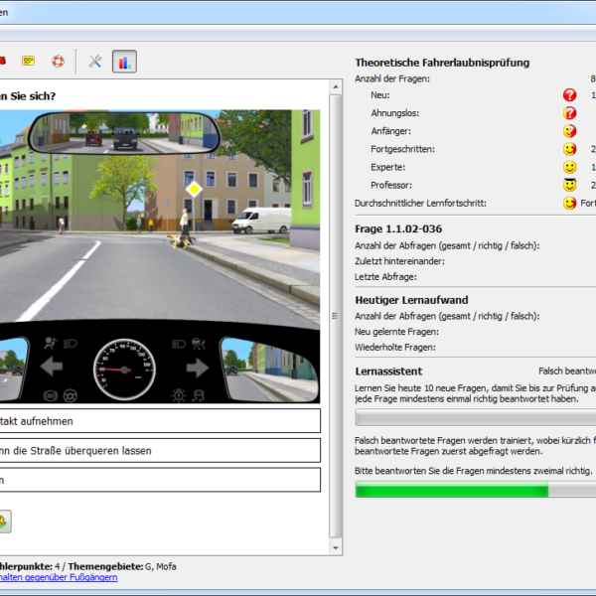Click the average learning progress smiley
596x596 pixels.
pyautogui.click(x=569, y=203)
